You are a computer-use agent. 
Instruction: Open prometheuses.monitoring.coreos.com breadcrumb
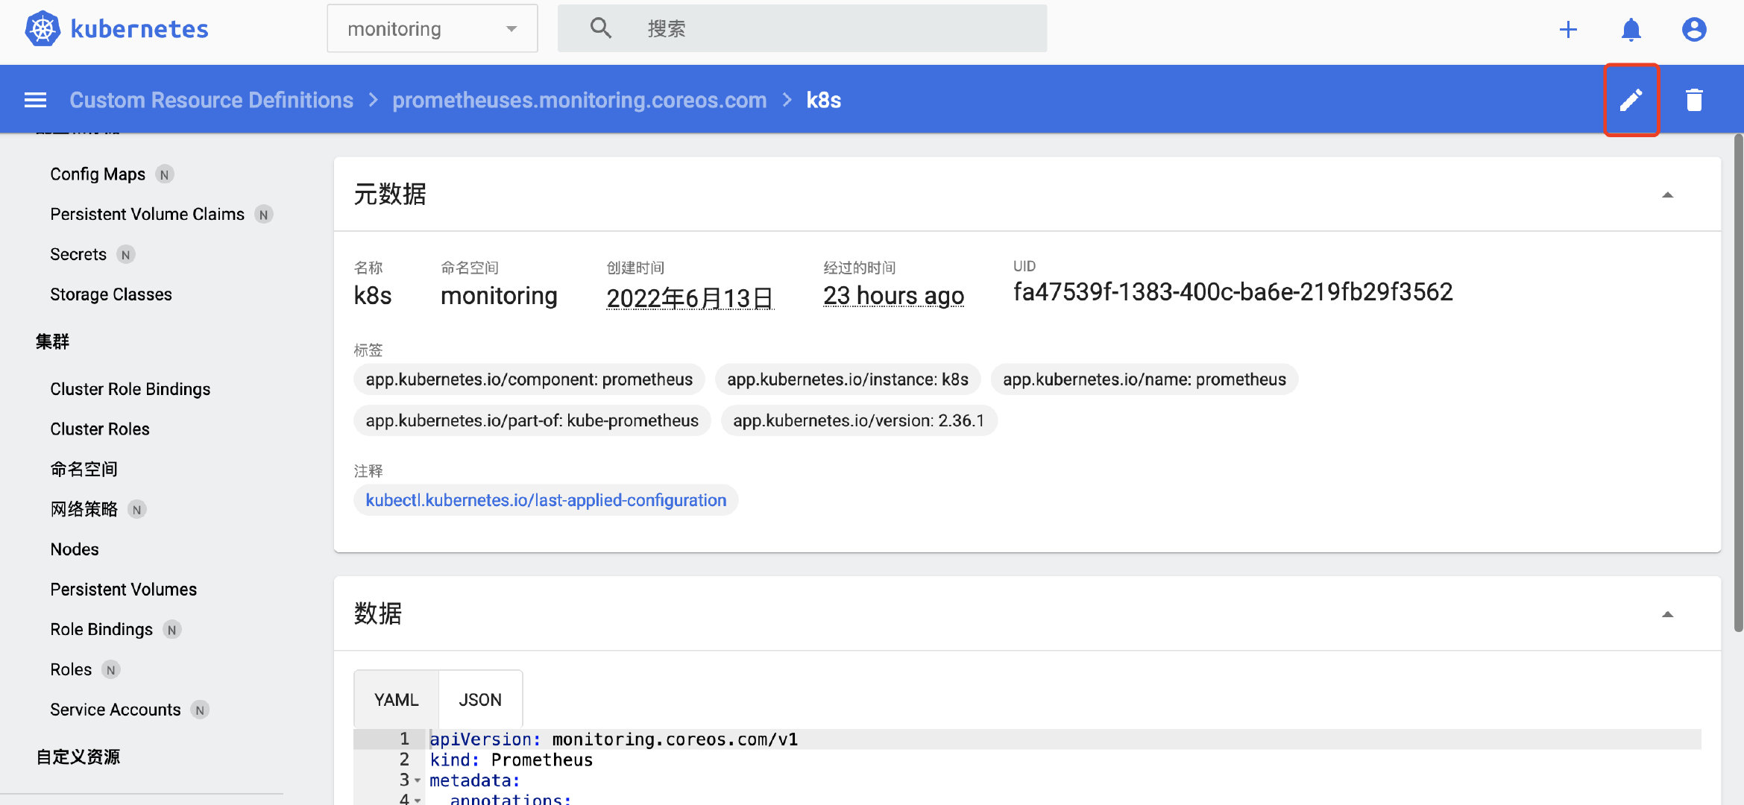(x=579, y=100)
